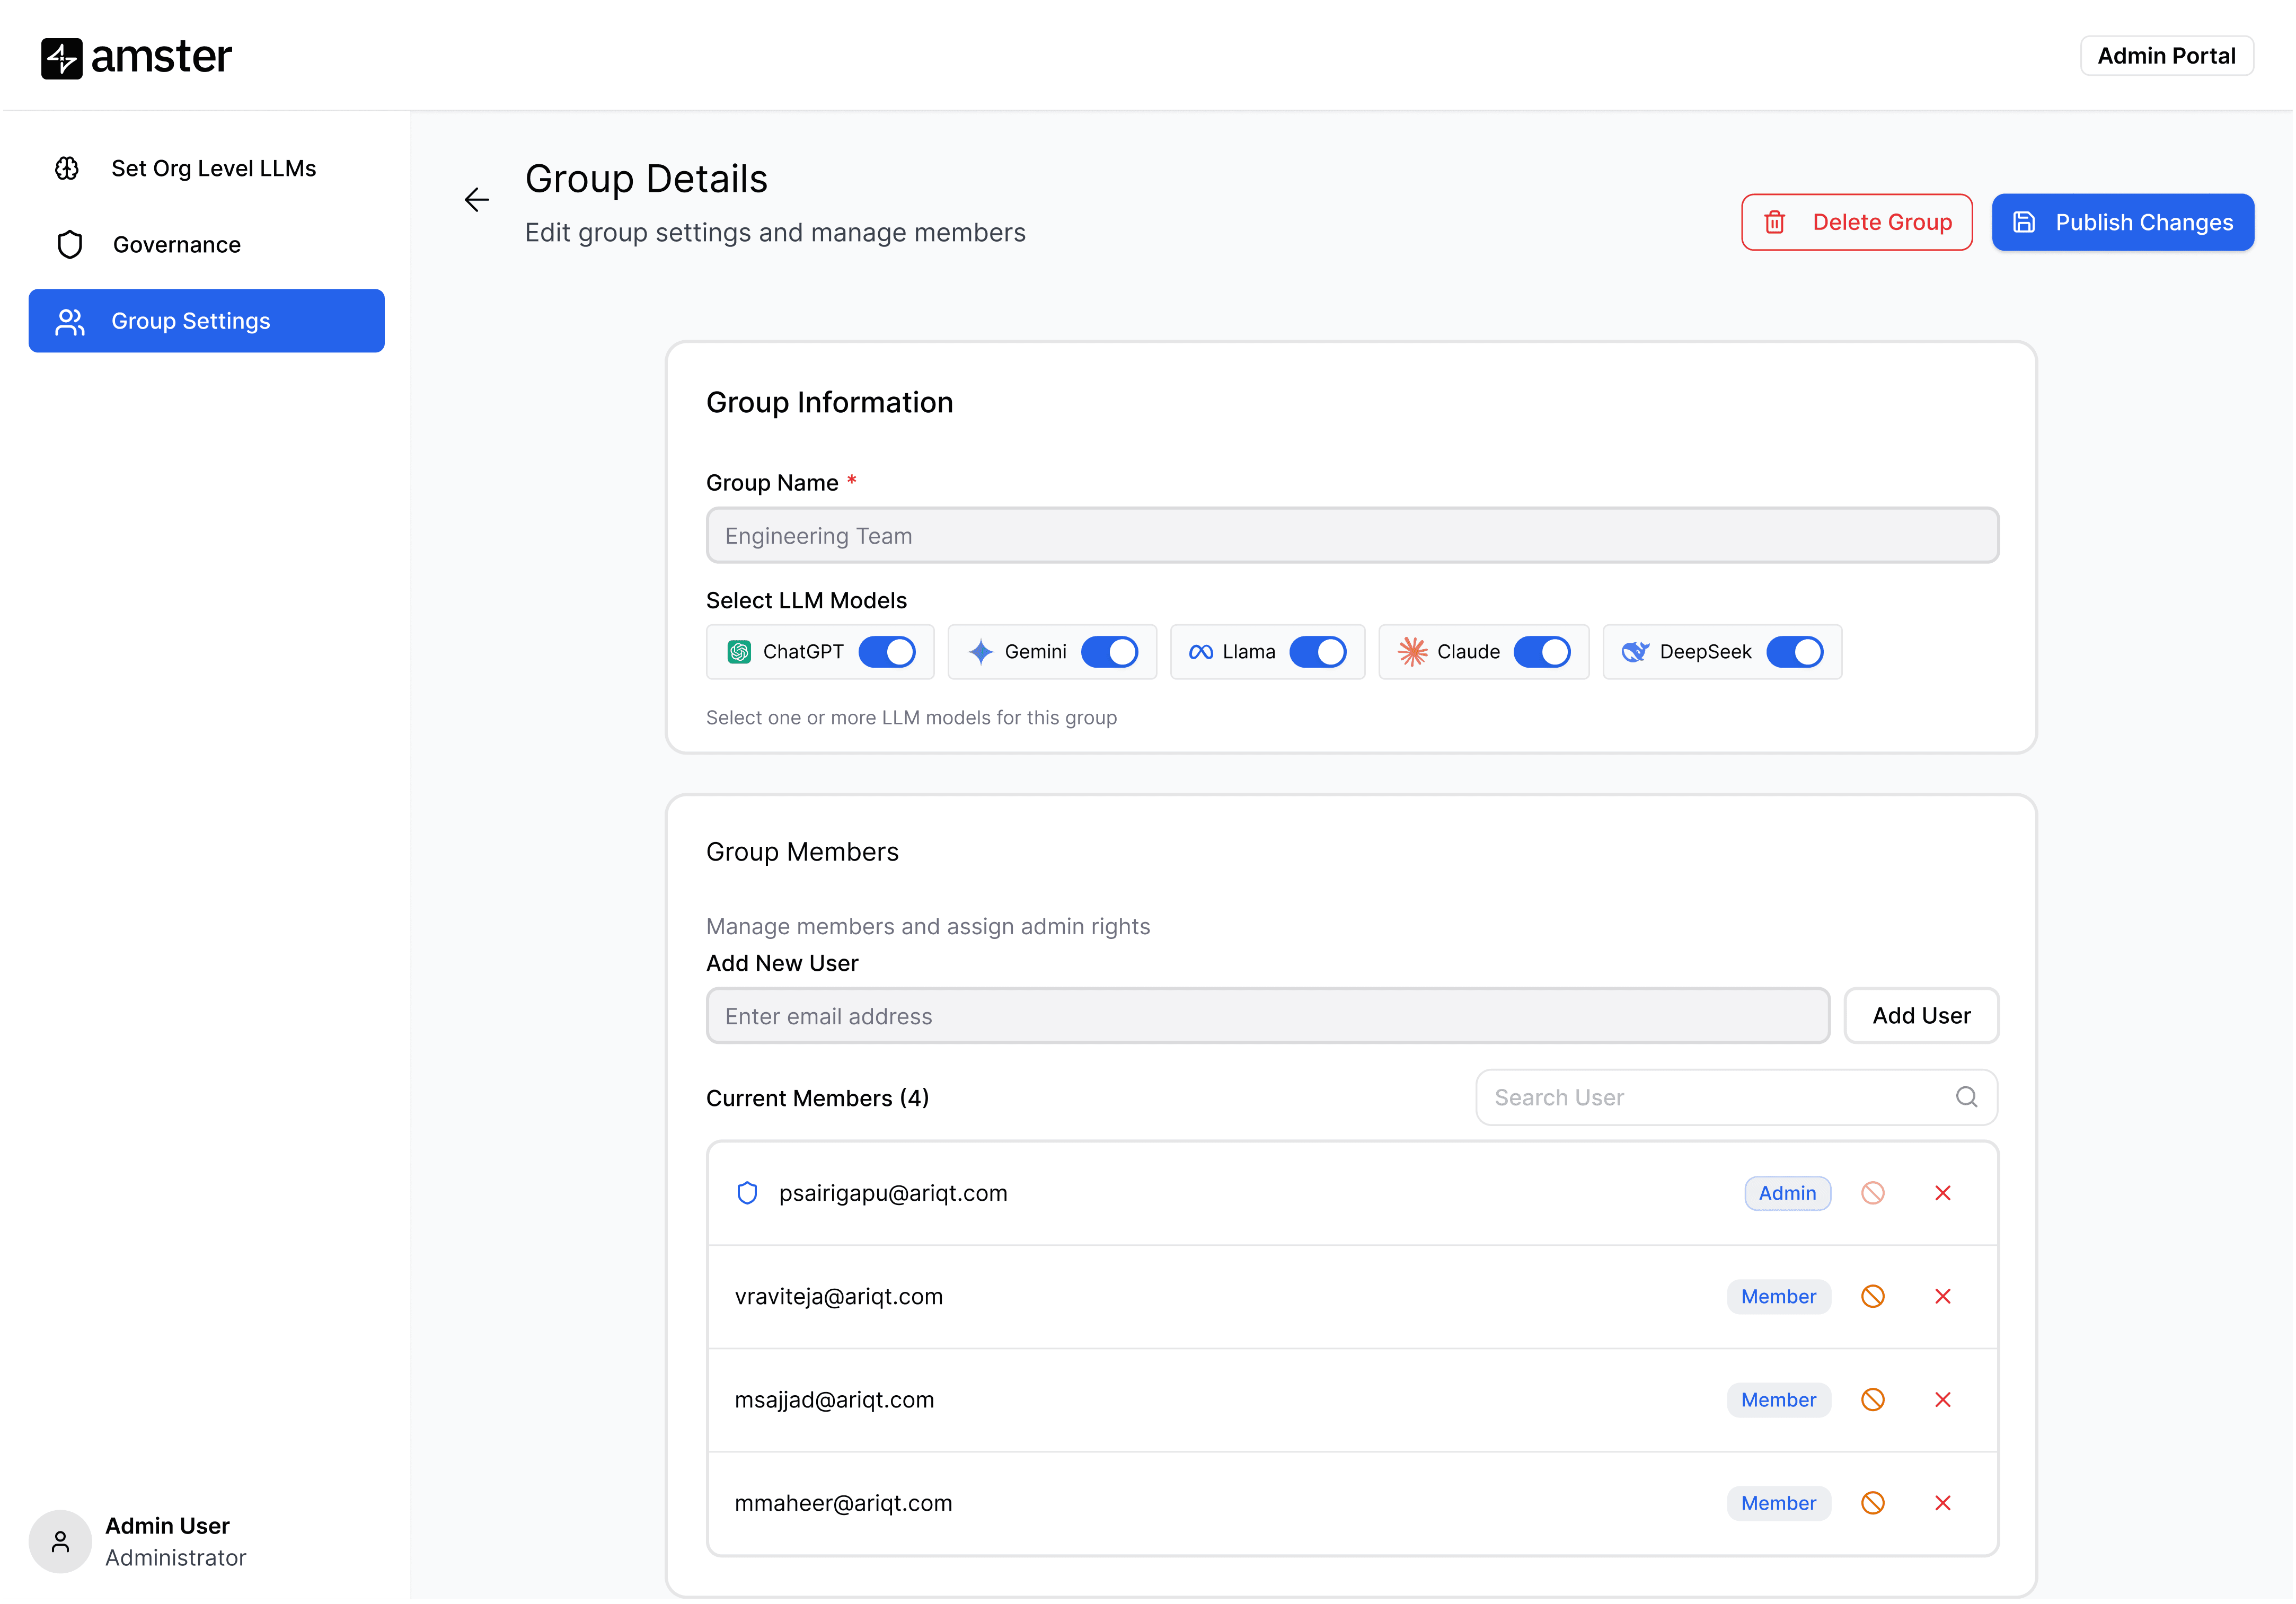Click the Publish Changes button

tap(2122, 222)
